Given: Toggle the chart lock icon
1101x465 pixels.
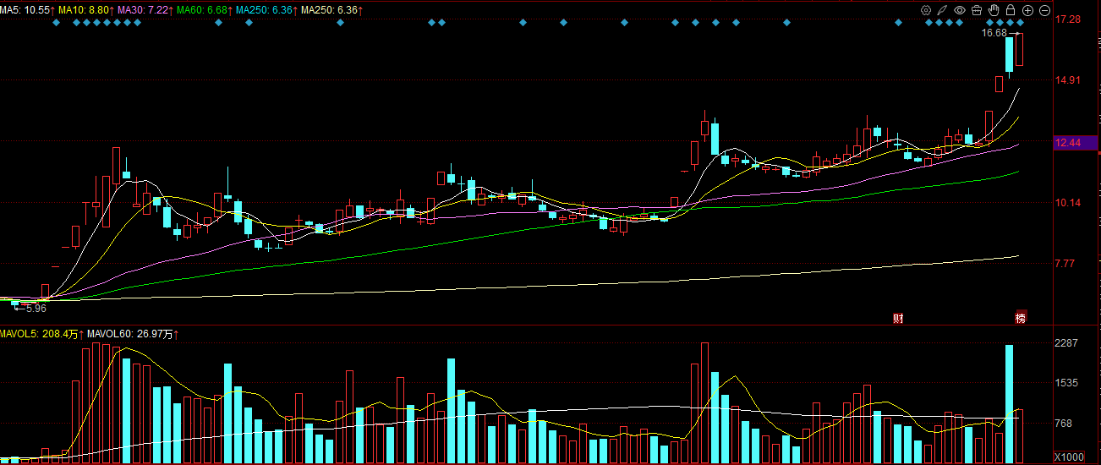Looking at the screenshot, I should pos(1011,10).
